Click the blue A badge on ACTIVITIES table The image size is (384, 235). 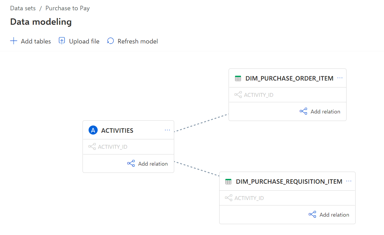pos(93,130)
